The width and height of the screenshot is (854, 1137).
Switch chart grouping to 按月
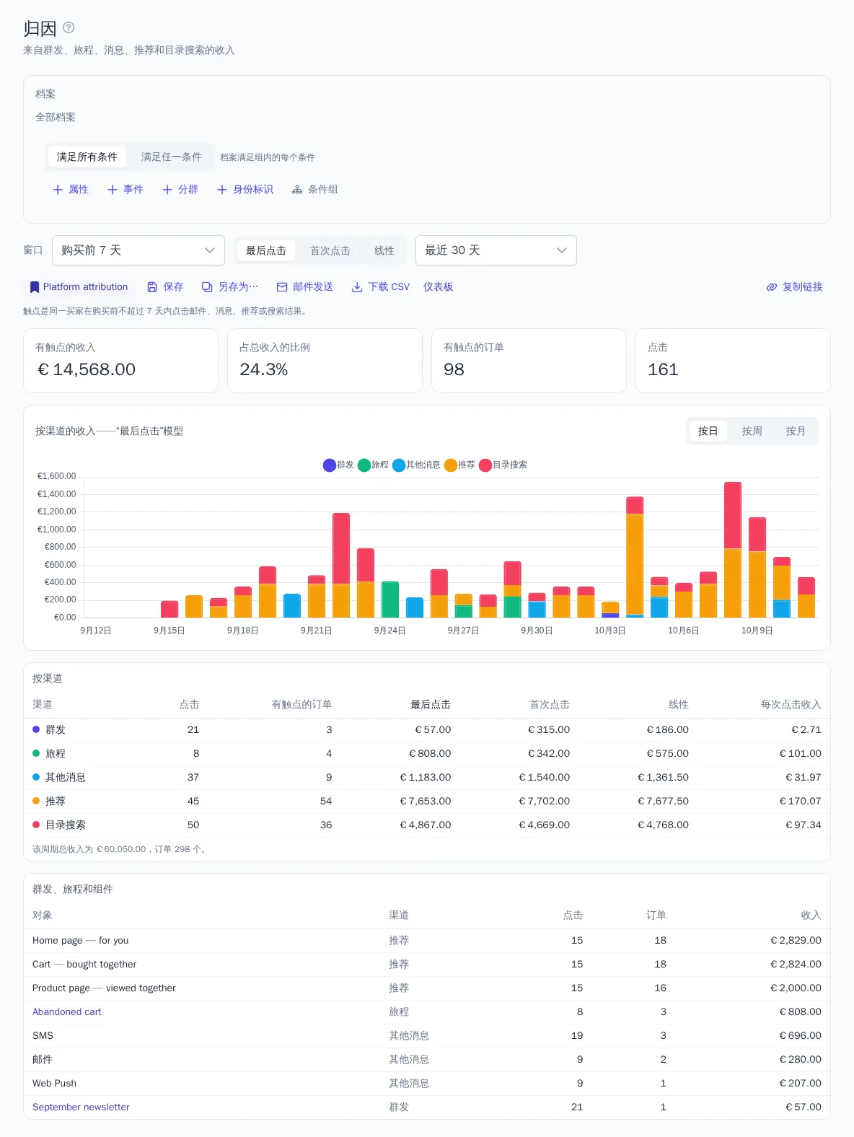(x=796, y=431)
